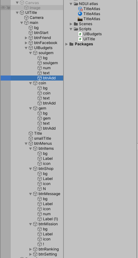Select icon under btnShop
This screenshot has width=138, height=258.
click(47, 184)
